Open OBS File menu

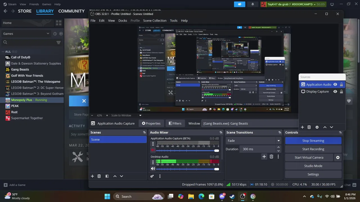point(93,20)
